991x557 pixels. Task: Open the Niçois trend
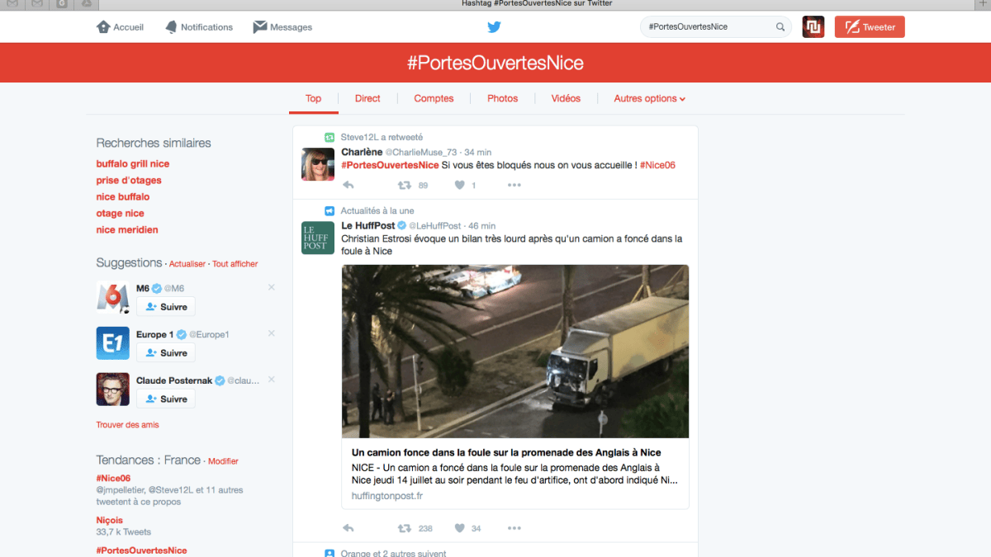click(109, 520)
